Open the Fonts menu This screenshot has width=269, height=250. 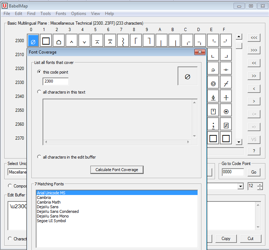pos(61,14)
